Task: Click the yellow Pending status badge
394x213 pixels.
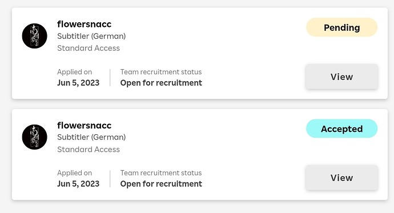Action: click(341, 27)
